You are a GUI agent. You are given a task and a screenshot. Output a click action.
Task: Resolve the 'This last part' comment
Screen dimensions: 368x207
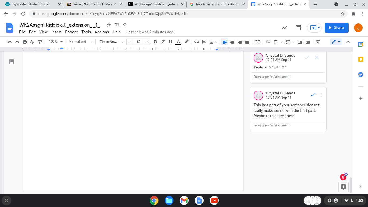pos(313,95)
